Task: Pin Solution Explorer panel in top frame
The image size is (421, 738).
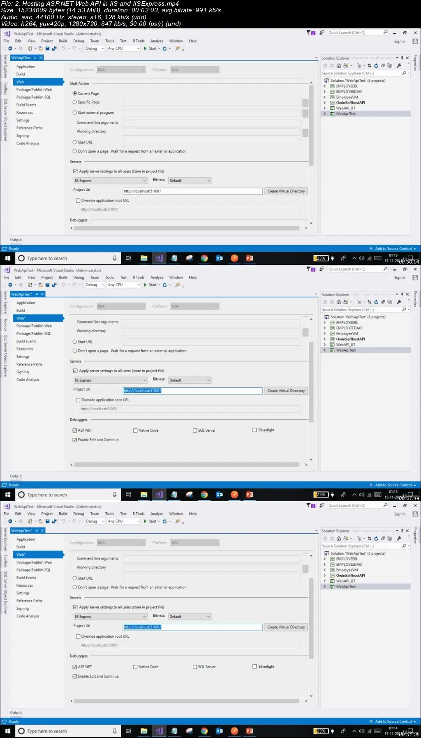Action: [402, 58]
